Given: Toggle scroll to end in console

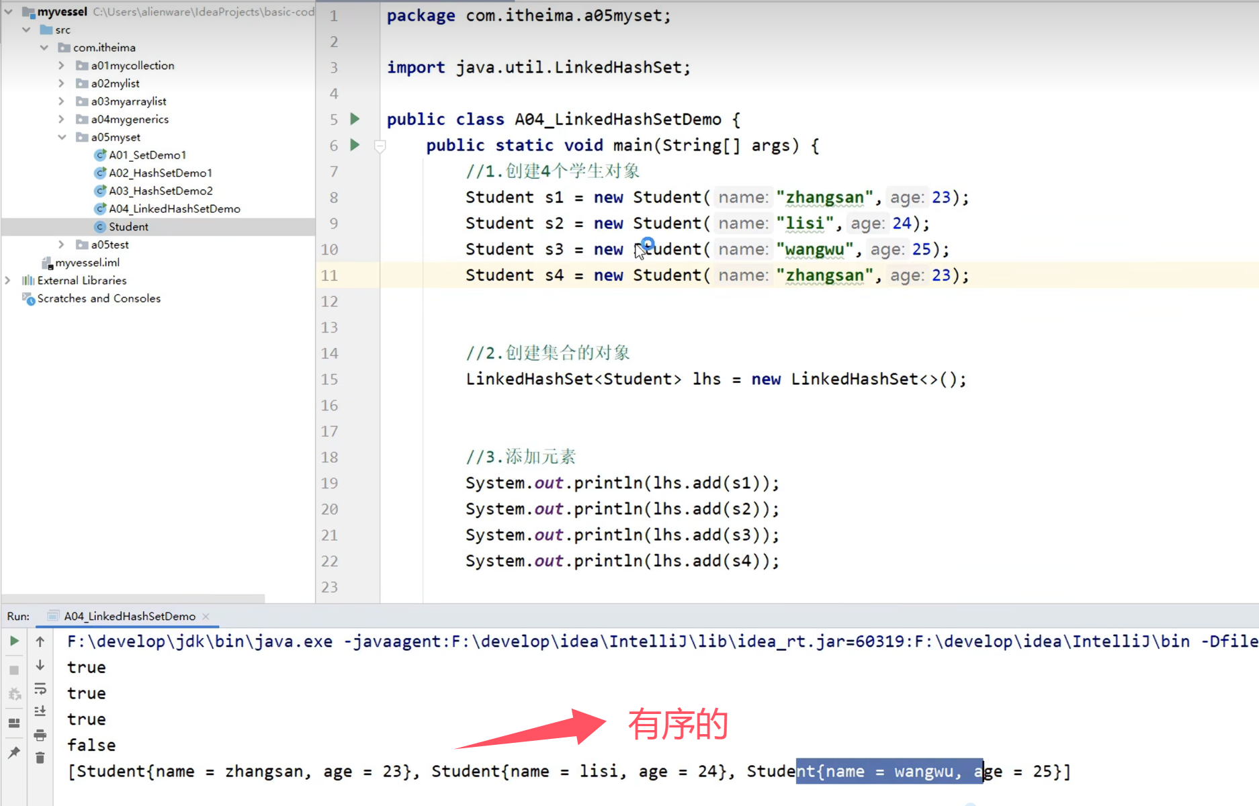Looking at the screenshot, I should coord(40,711).
